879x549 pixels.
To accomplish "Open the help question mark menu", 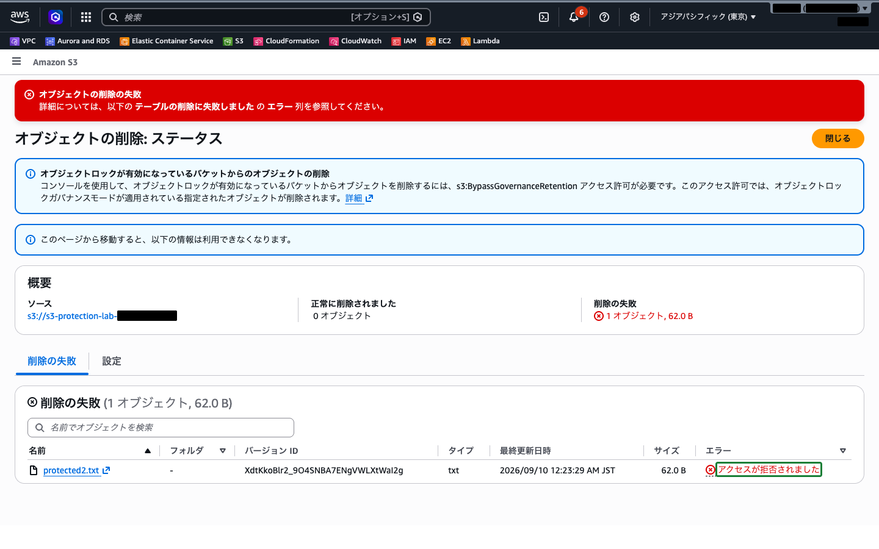I will click(x=604, y=17).
